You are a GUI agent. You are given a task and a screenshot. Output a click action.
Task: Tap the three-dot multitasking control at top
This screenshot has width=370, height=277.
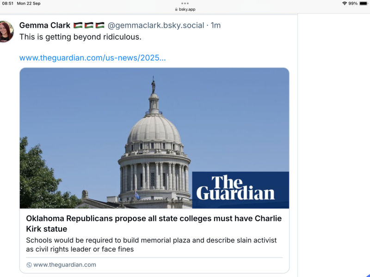pyautogui.click(x=185, y=3)
